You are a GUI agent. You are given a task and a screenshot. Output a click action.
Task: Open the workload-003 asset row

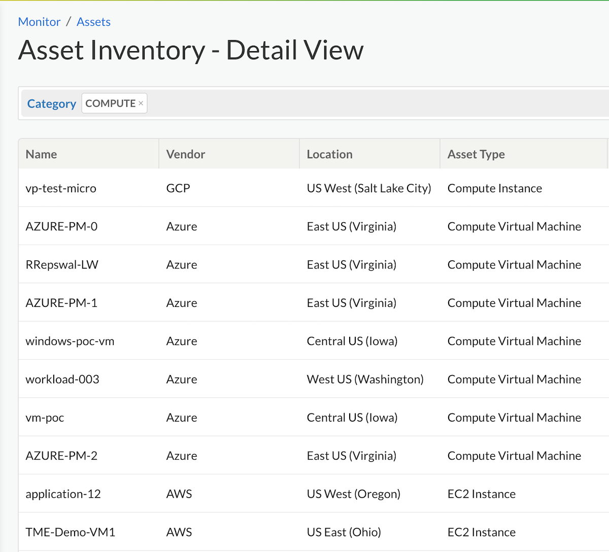(62, 379)
